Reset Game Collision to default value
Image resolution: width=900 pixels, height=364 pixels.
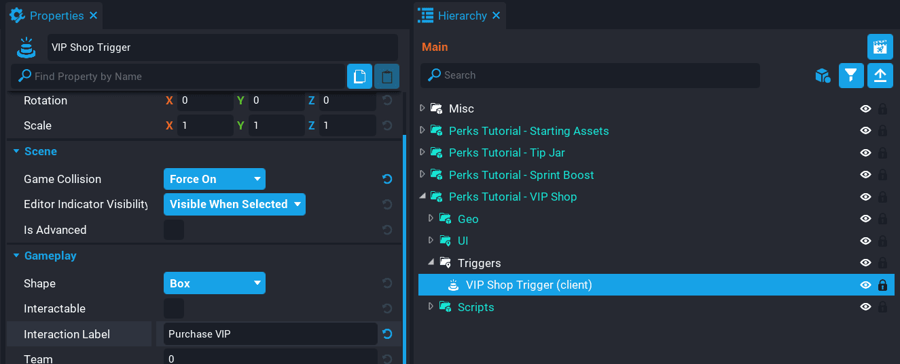click(387, 179)
